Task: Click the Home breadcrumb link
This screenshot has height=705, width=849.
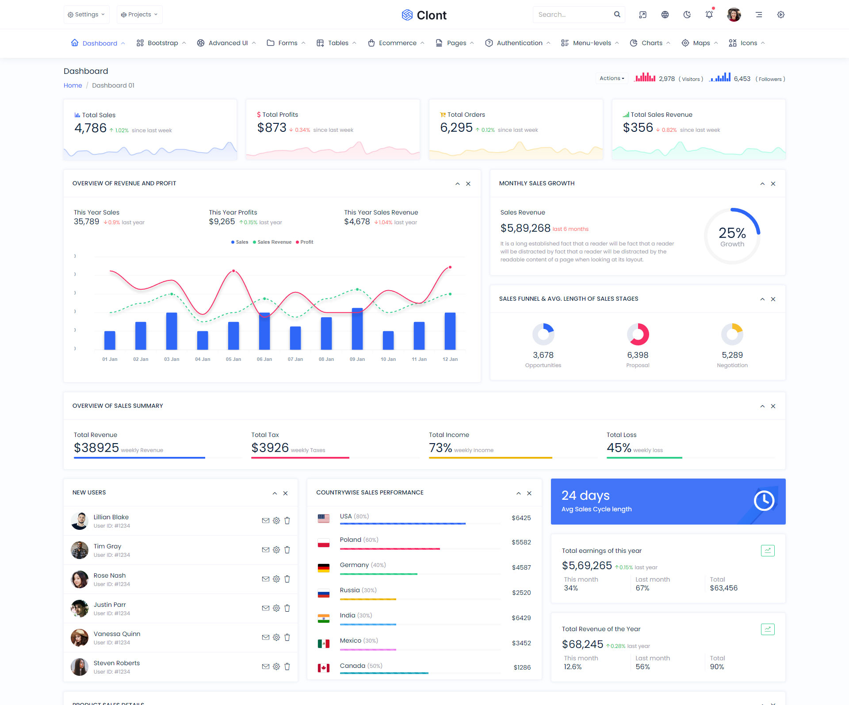Action: pos(73,85)
